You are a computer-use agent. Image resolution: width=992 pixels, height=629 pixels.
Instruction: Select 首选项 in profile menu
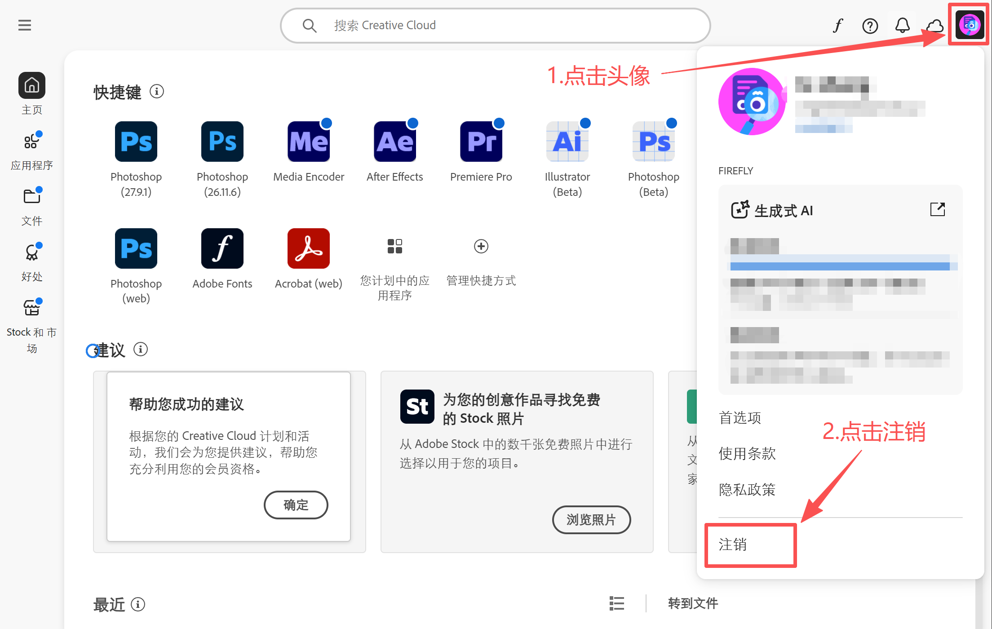pyautogui.click(x=740, y=418)
